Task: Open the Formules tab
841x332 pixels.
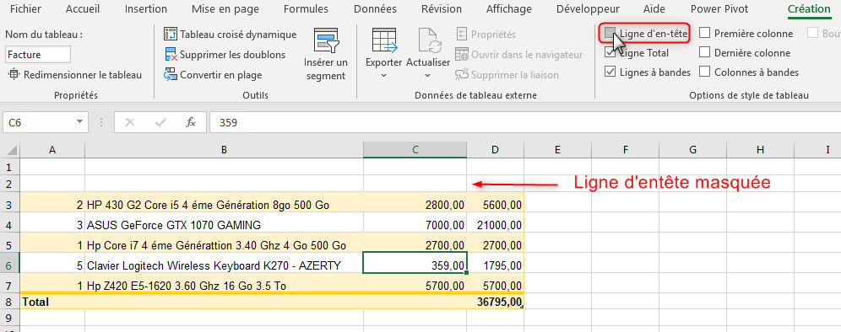Action: tap(307, 8)
